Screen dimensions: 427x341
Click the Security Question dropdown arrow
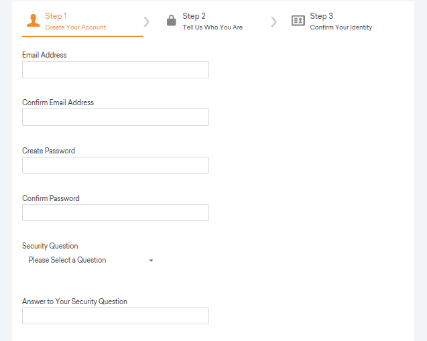click(151, 261)
